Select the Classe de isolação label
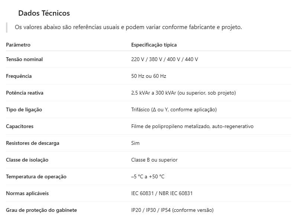This screenshot has height=223, width=302. click(x=27, y=160)
